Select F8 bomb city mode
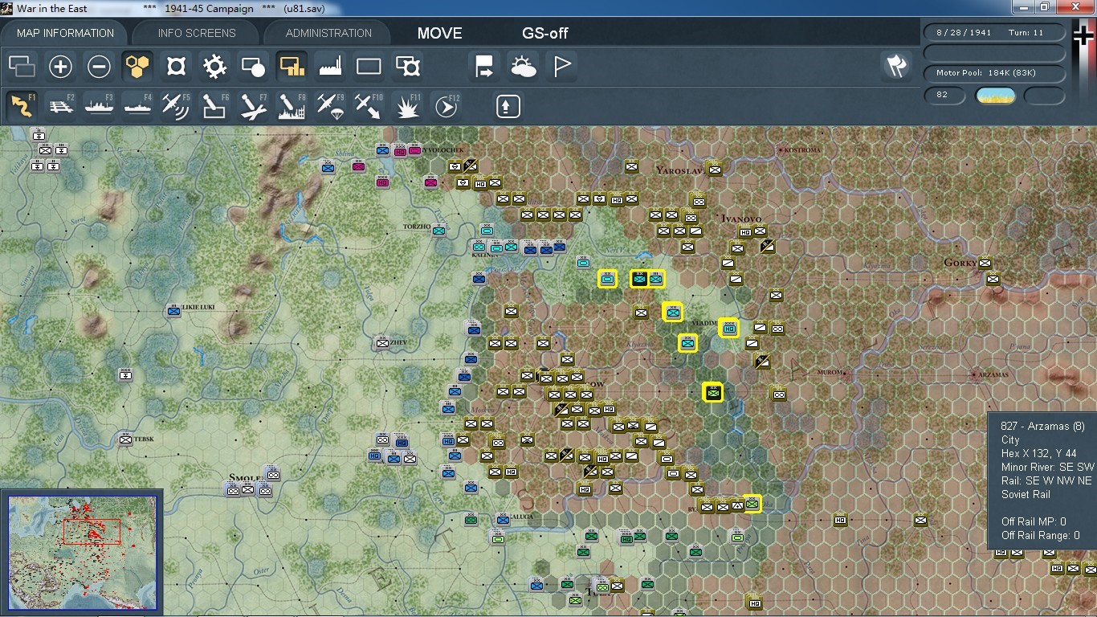The height and width of the screenshot is (617, 1097). tap(292, 105)
